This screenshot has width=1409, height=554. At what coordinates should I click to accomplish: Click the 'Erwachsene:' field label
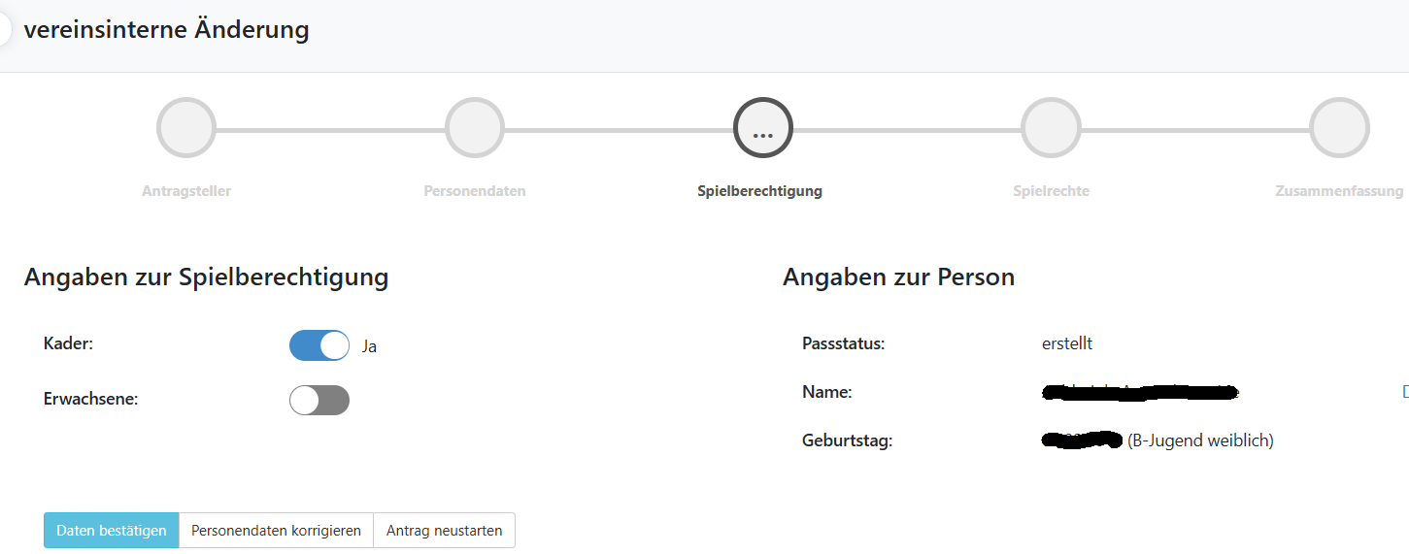(x=91, y=399)
